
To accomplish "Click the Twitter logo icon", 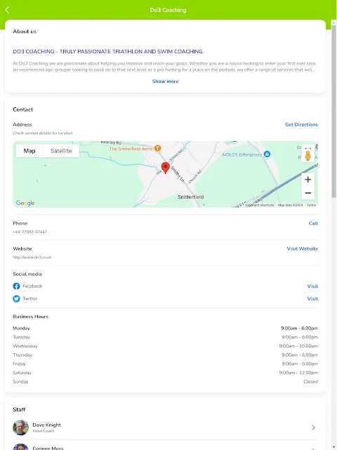I will pos(16,299).
